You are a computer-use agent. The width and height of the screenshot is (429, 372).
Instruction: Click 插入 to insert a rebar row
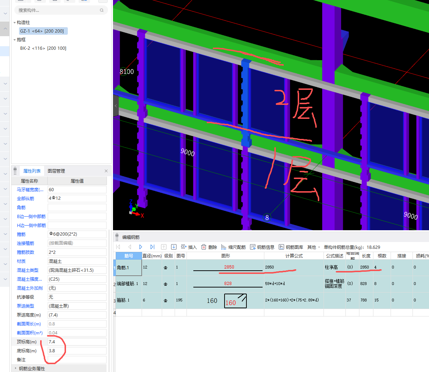point(189,247)
